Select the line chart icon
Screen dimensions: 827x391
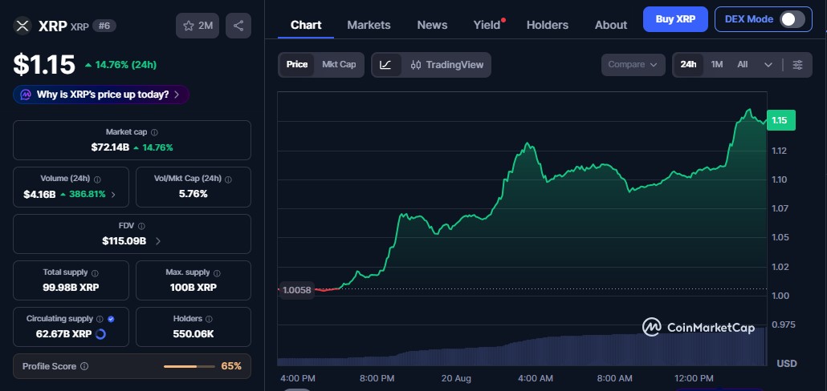385,65
